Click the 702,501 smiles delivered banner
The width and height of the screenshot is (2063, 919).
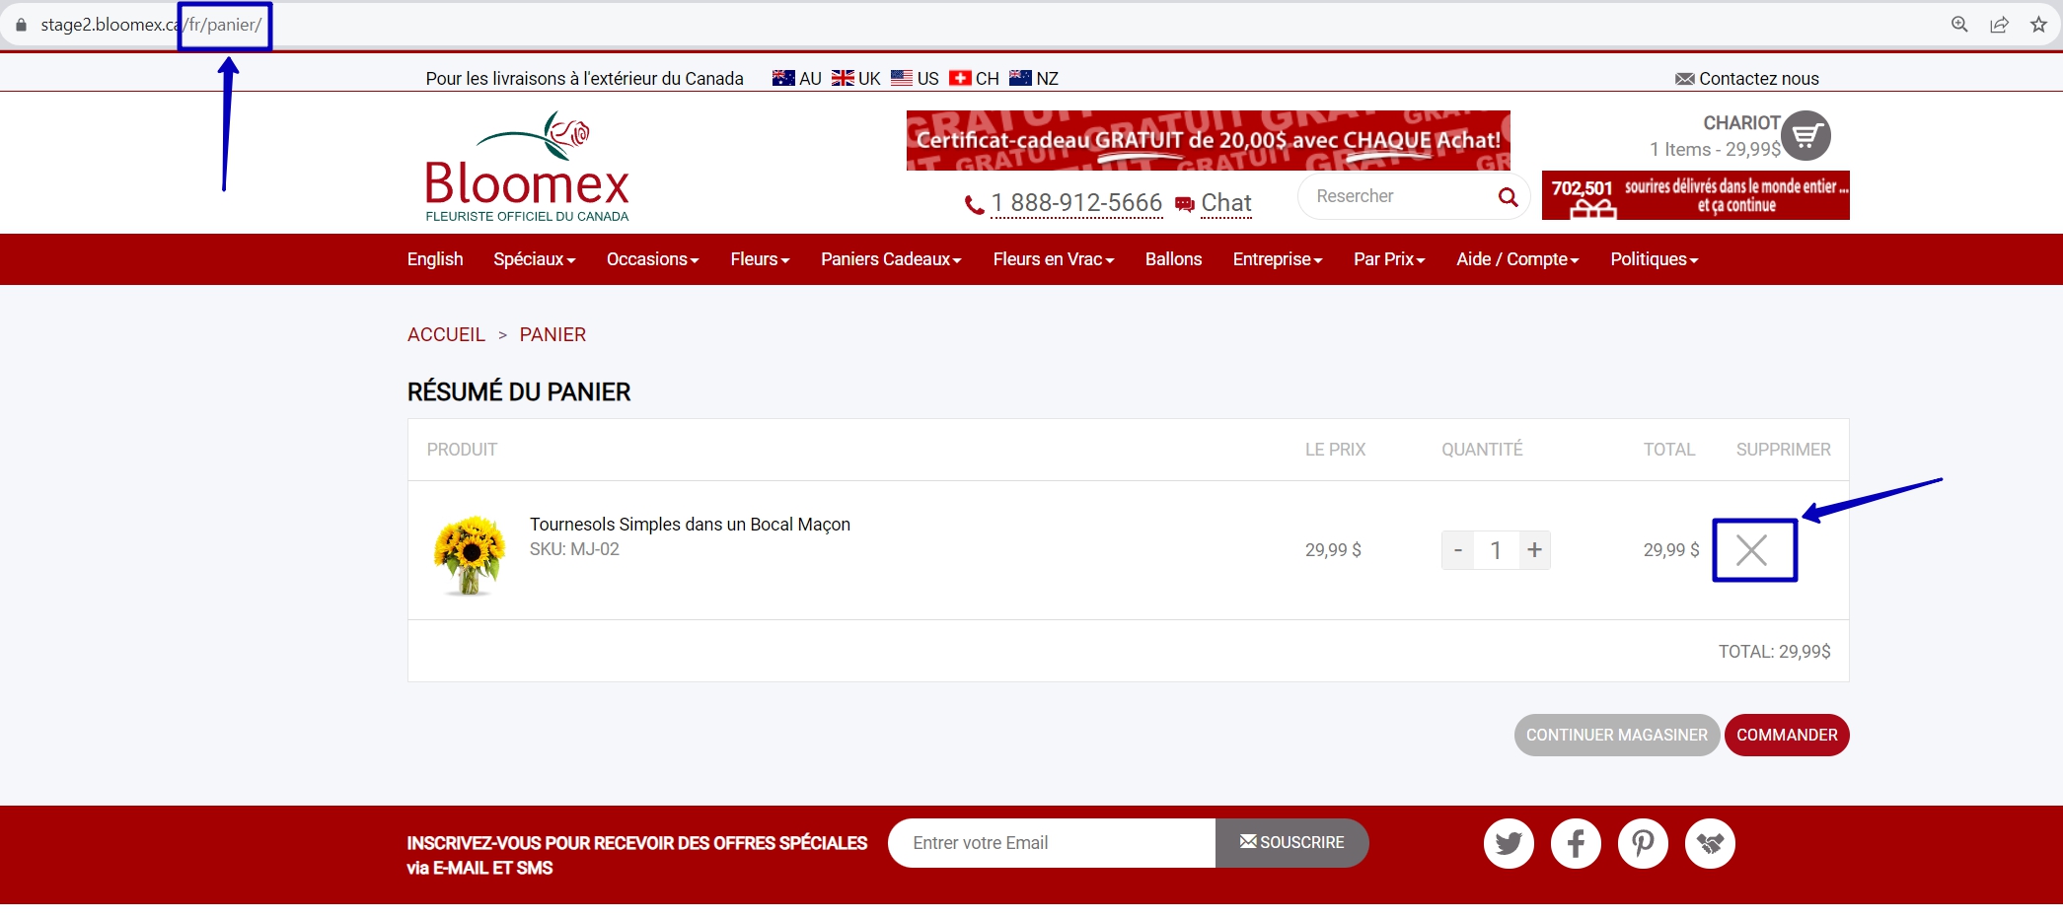[x=1696, y=195]
